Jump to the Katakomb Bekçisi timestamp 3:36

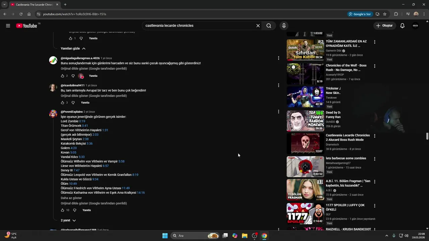tap(89, 144)
